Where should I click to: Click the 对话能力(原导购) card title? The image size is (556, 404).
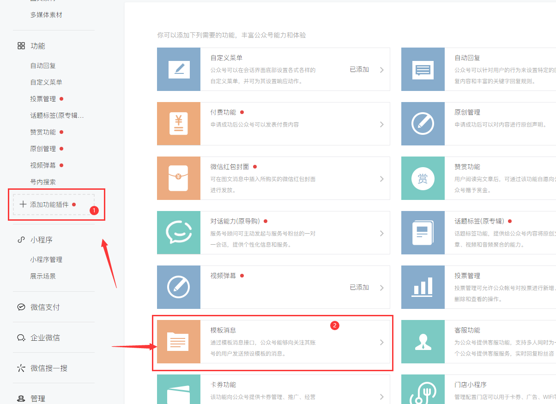coord(236,221)
